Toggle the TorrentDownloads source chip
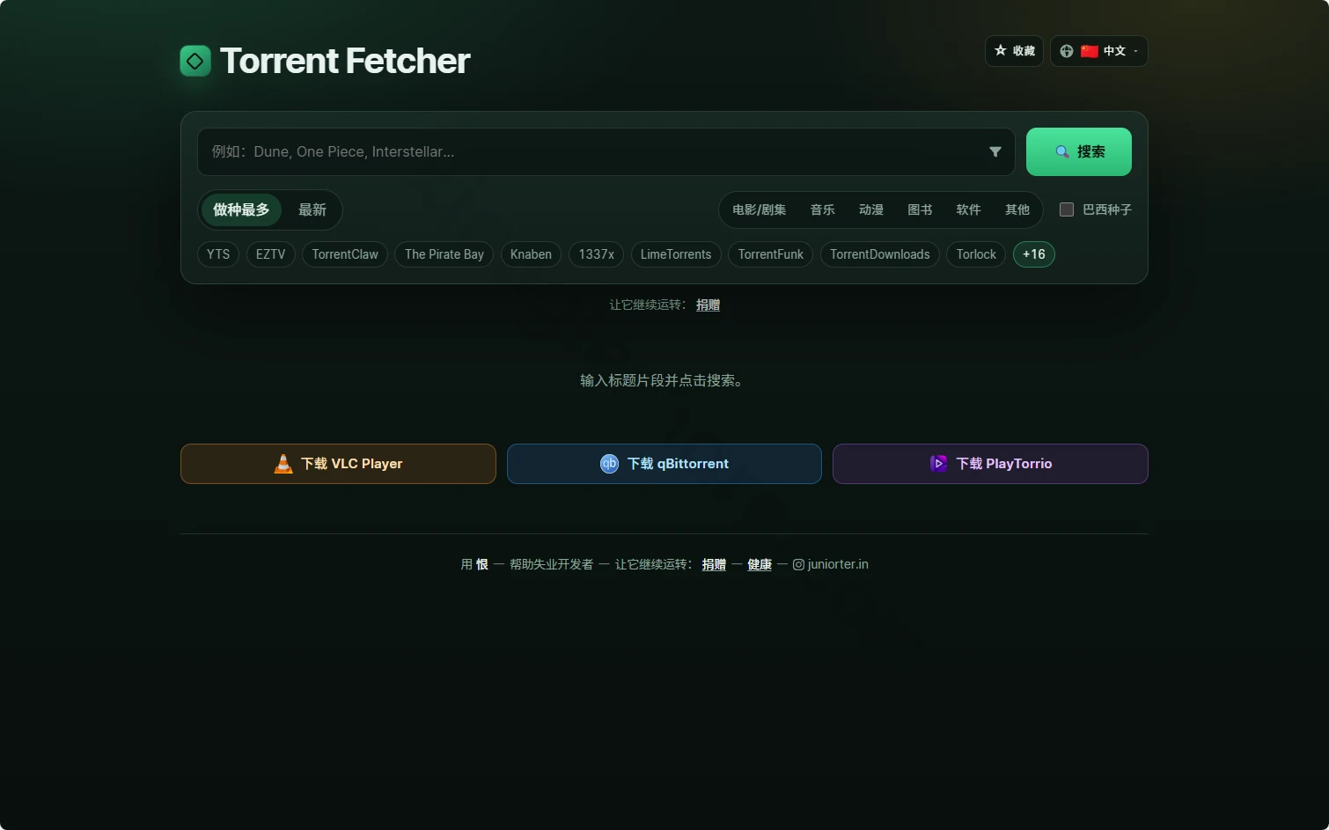This screenshot has height=830, width=1329. coord(880,254)
